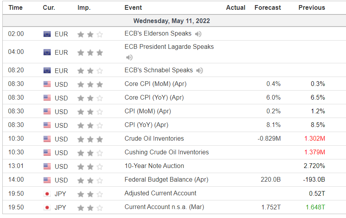Open Current Account n.s.a. (Mar) event
This screenshot has height=218, width=346.
tap(164, 207)
